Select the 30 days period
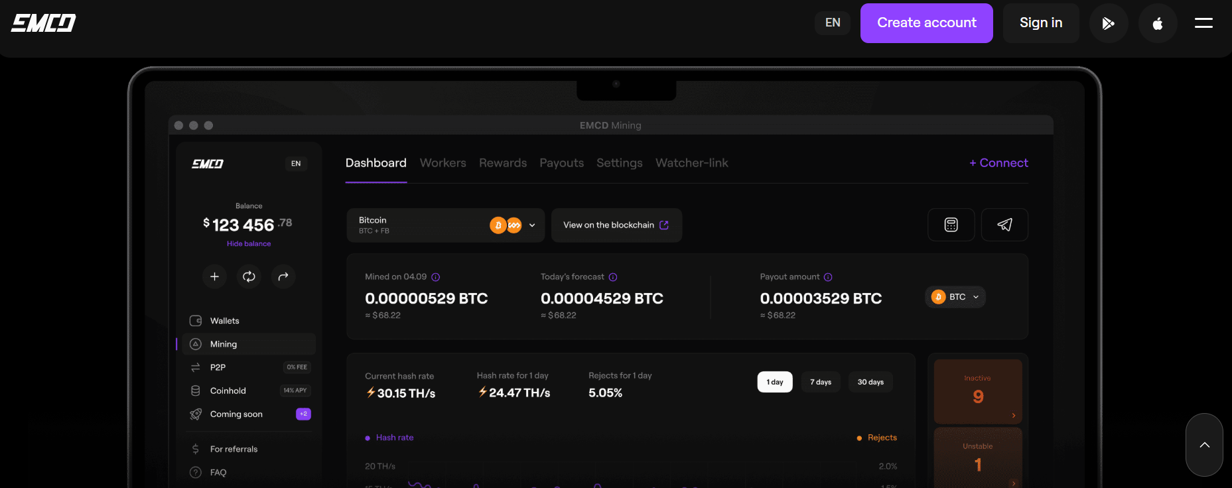1232x488 pixels. (870, 382)
